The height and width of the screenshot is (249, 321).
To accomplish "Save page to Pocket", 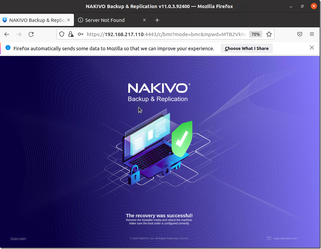I will coord(300,34).
